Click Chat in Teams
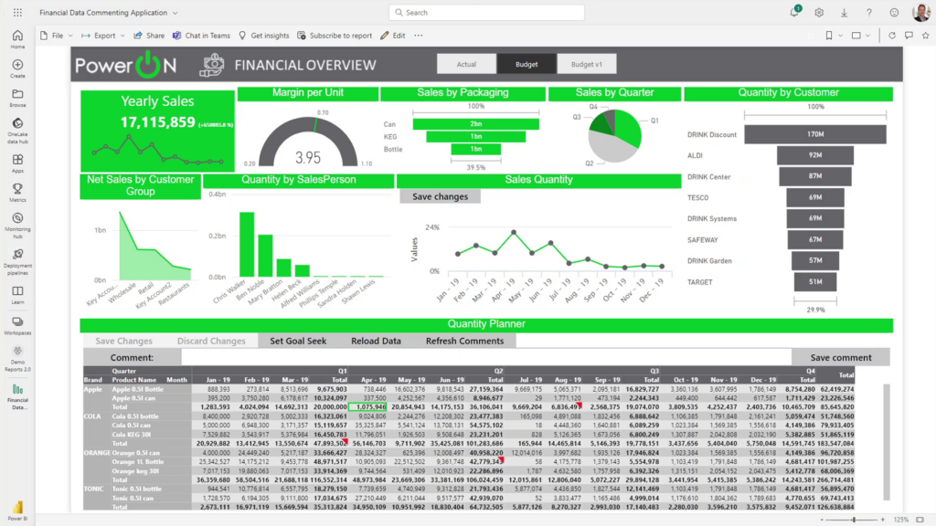This screenshot has height=526, width=936. 201,36
